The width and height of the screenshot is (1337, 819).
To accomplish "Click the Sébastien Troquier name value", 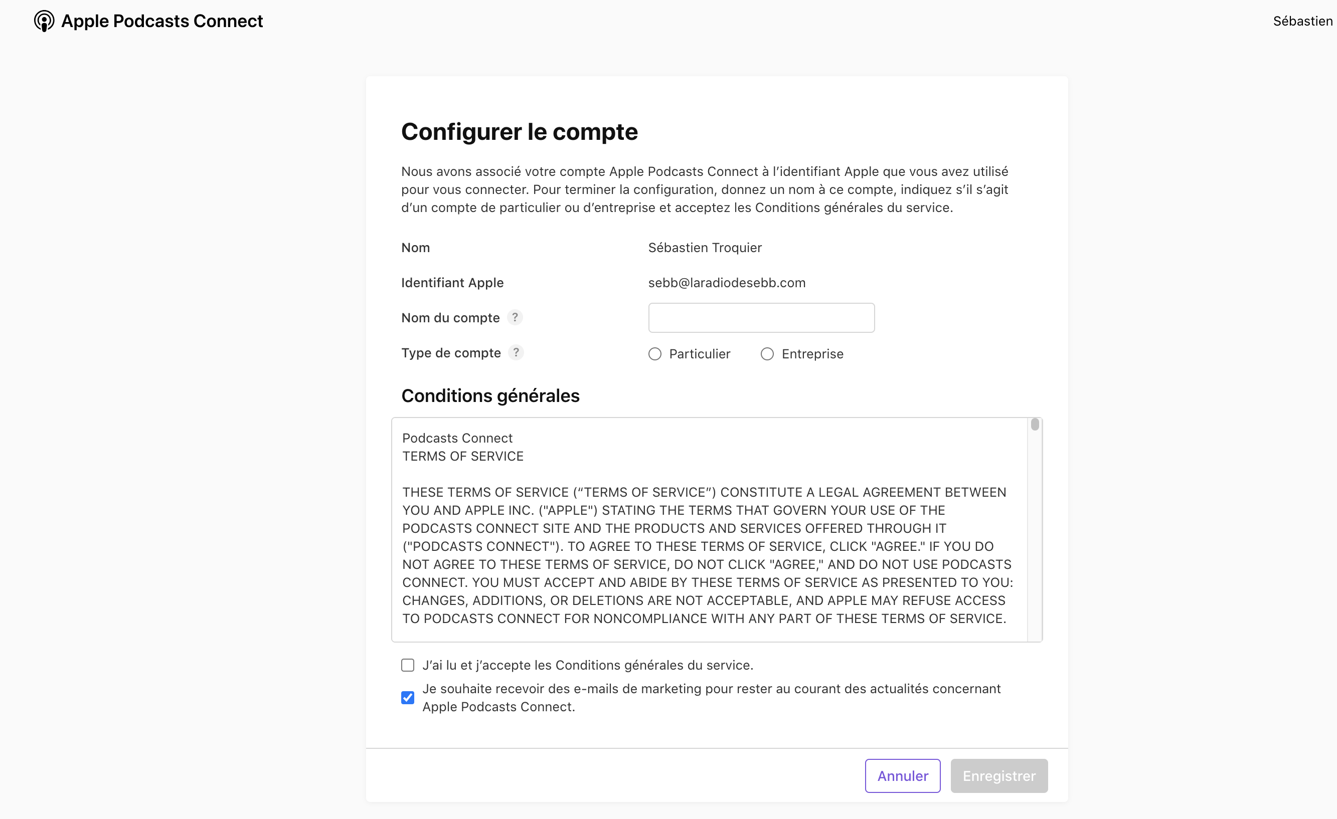I will click(704, 248).
